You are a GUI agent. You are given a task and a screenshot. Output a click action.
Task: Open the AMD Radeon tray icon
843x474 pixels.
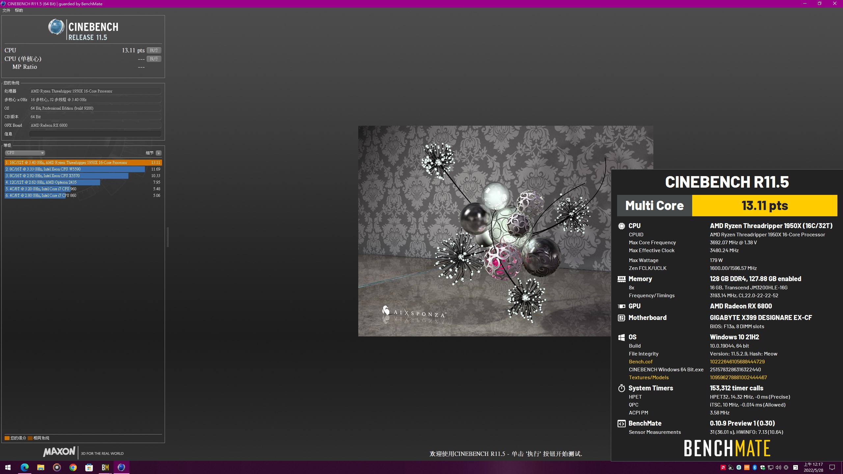coord(723,467)
